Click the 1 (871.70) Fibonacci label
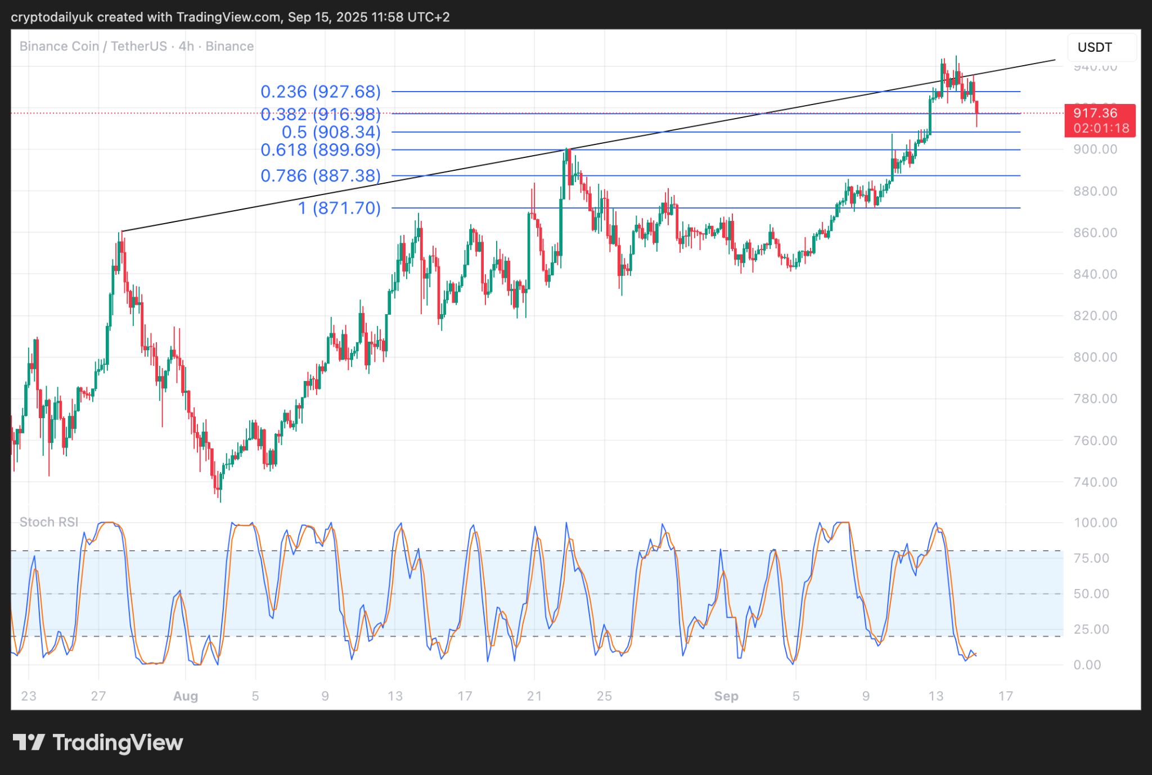The image size is (1152, 775). [x=339, y=209]
